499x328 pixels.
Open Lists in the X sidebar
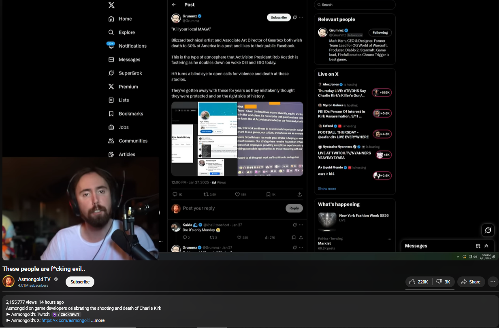point(118,100)
